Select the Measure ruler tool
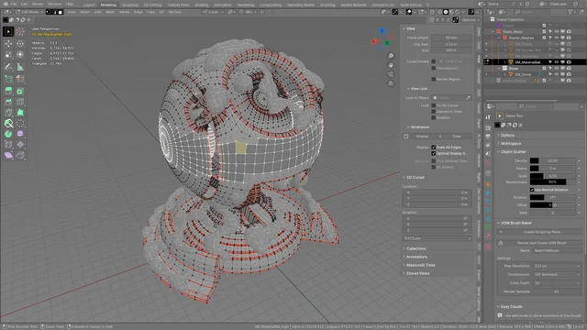Viewport: 587px width, 330px height. (20, 67)
